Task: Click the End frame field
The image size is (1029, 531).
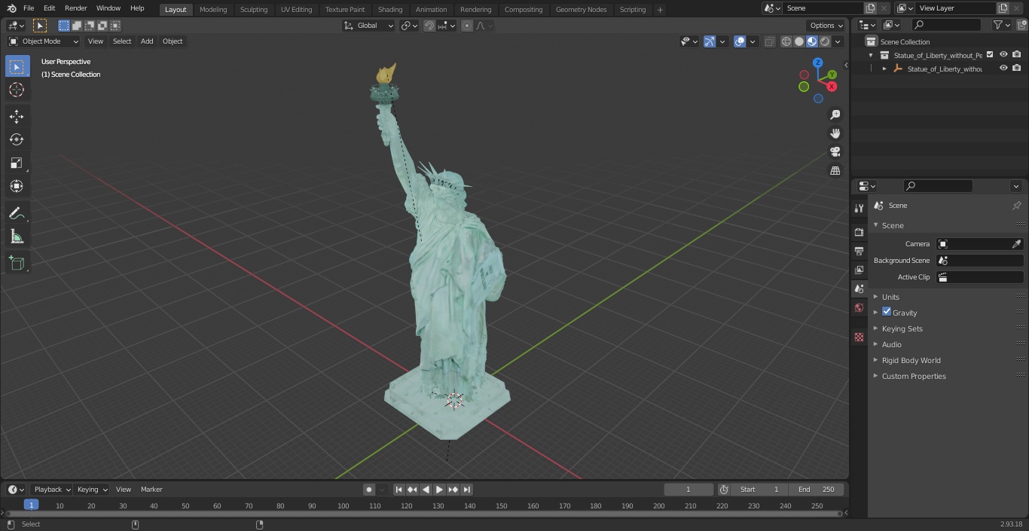Action: pyautogui.click(x=817, y=490)
